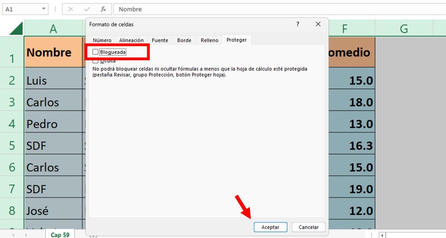This screenshot has height=238, width=446.
Task: Click the horizontal scrollbar left arrow
Action: 382,235
